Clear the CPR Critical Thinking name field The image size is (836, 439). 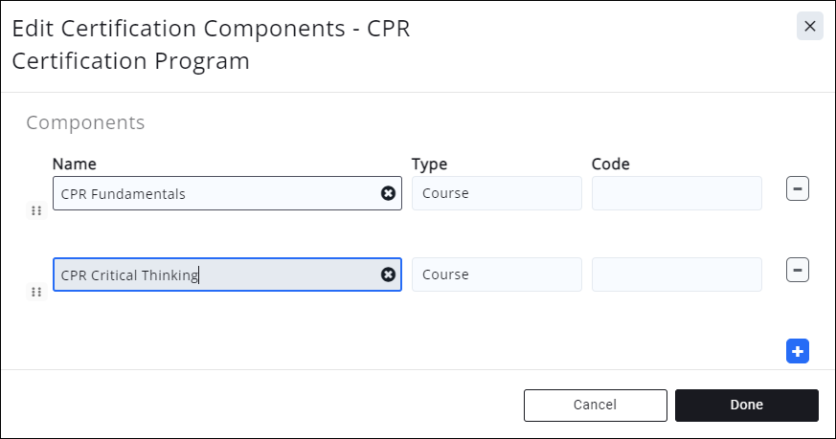coord(388,274)
